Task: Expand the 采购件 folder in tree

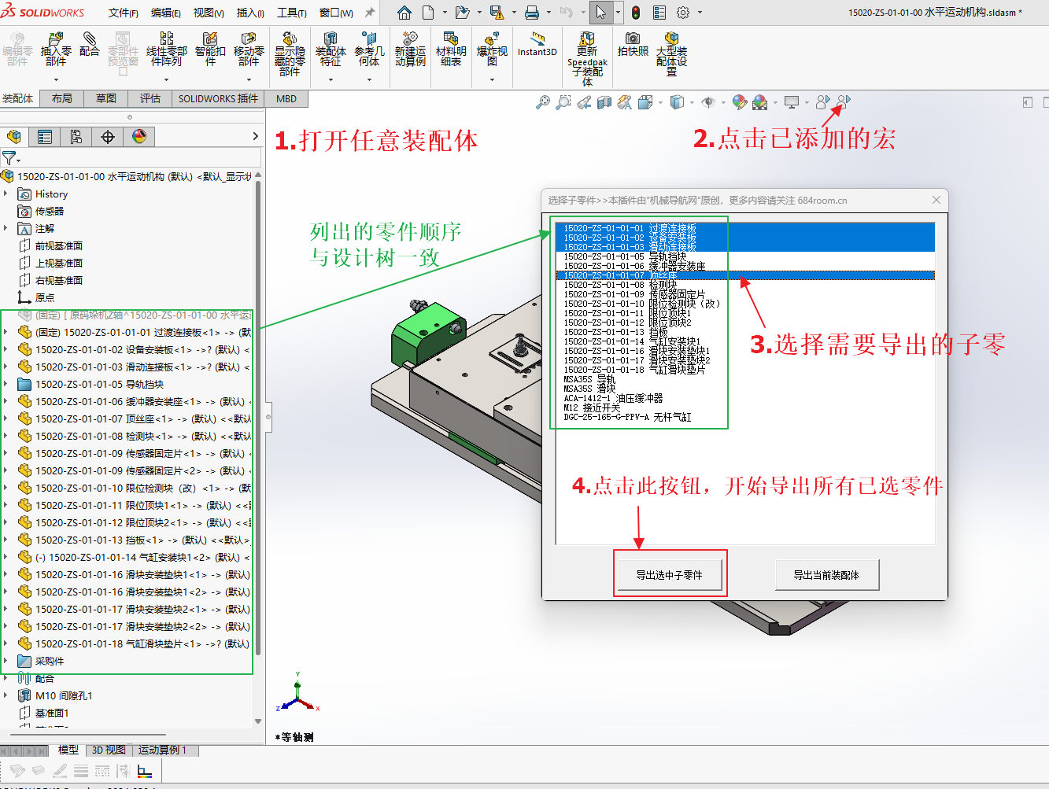Action: pyautogui.click(x=6, y=662)
